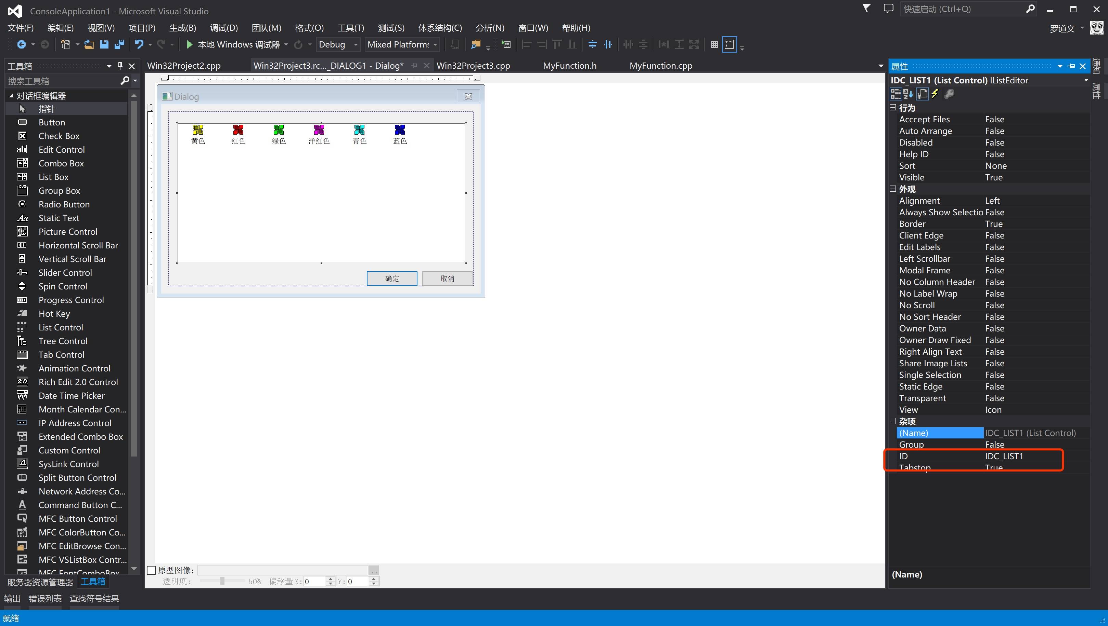Click the Save All toolbar icon

119,44
